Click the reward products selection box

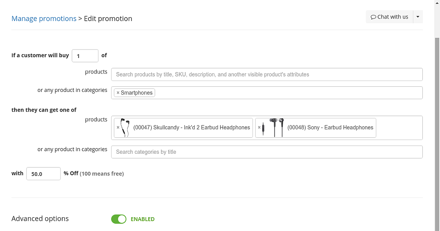tap(399, 128)
